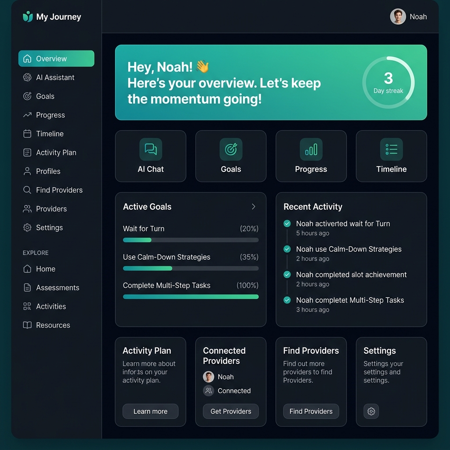Toggle the checkmark for Calm-Down Strategies activity
The height and width of the screenshot is (450, 450).
[287, 249]
